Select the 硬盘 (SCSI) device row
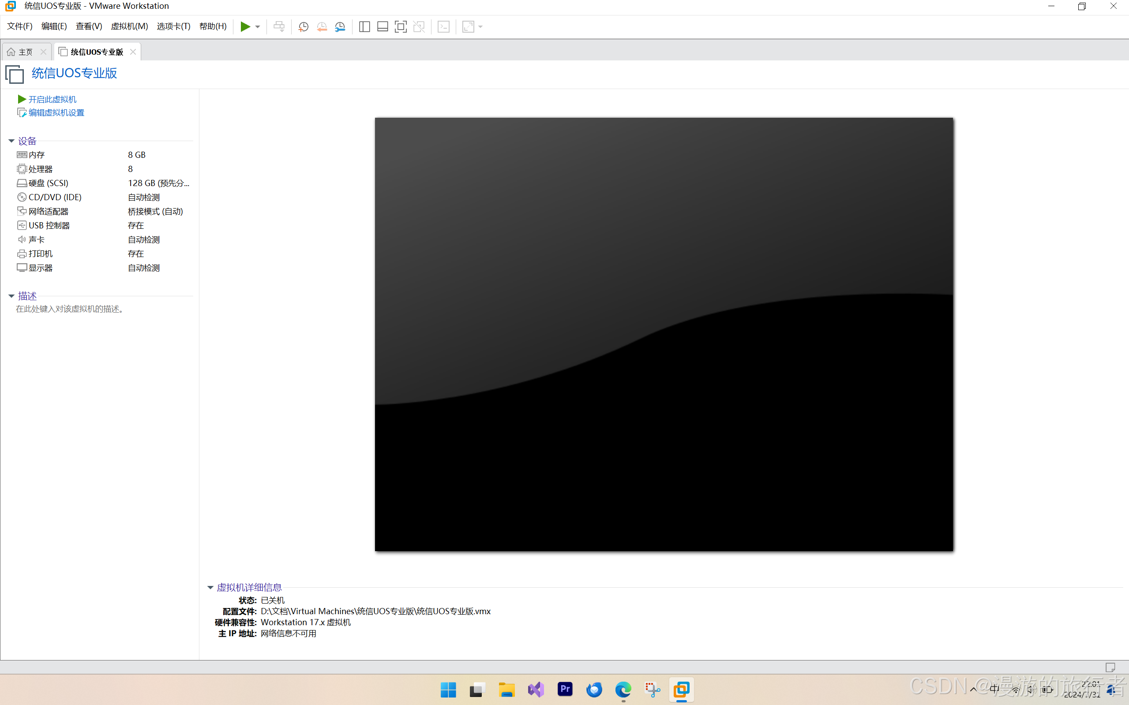The height and width of the screenshot is (705, 1129). click(105, 183)
